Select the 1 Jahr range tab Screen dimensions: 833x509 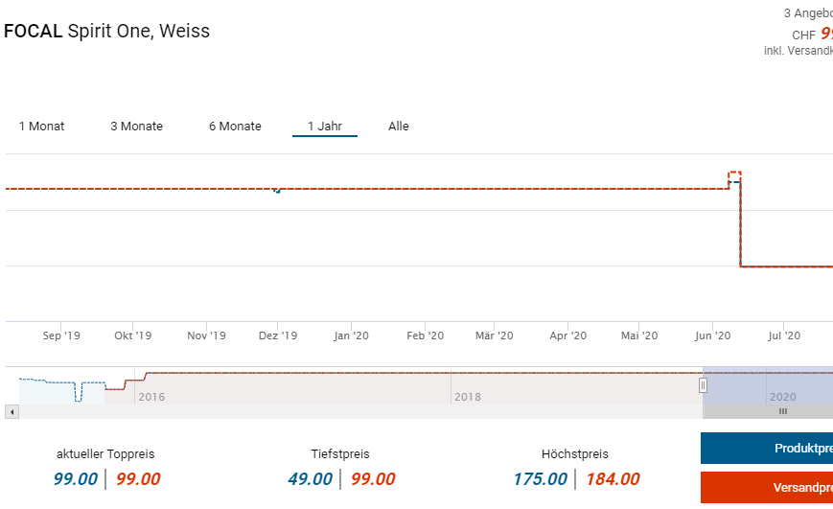point(324,127)
